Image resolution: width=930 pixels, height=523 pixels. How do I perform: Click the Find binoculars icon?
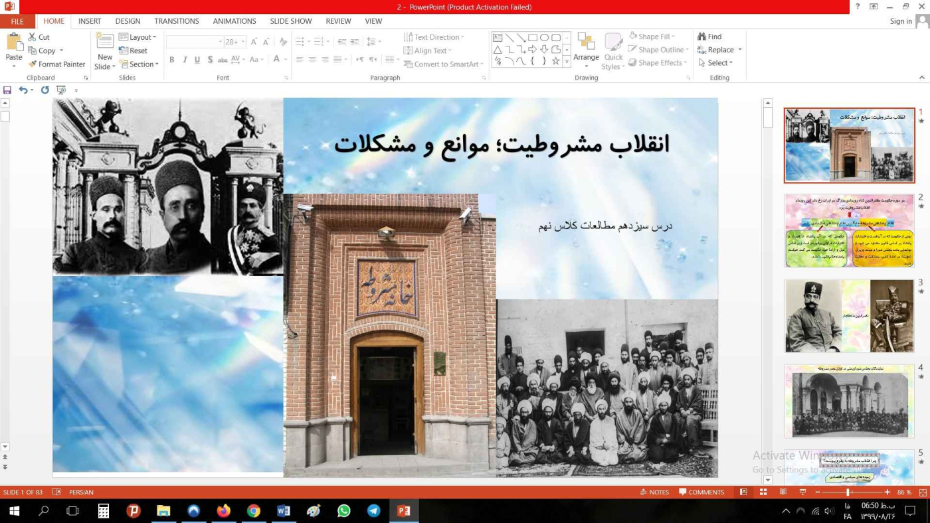(701, 37)
